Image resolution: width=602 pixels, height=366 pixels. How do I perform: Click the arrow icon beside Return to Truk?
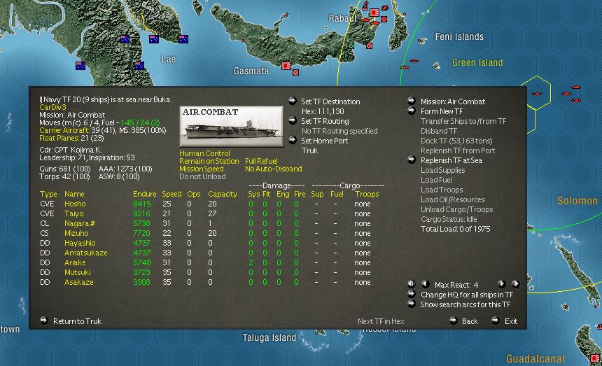[x=44, y=321]
